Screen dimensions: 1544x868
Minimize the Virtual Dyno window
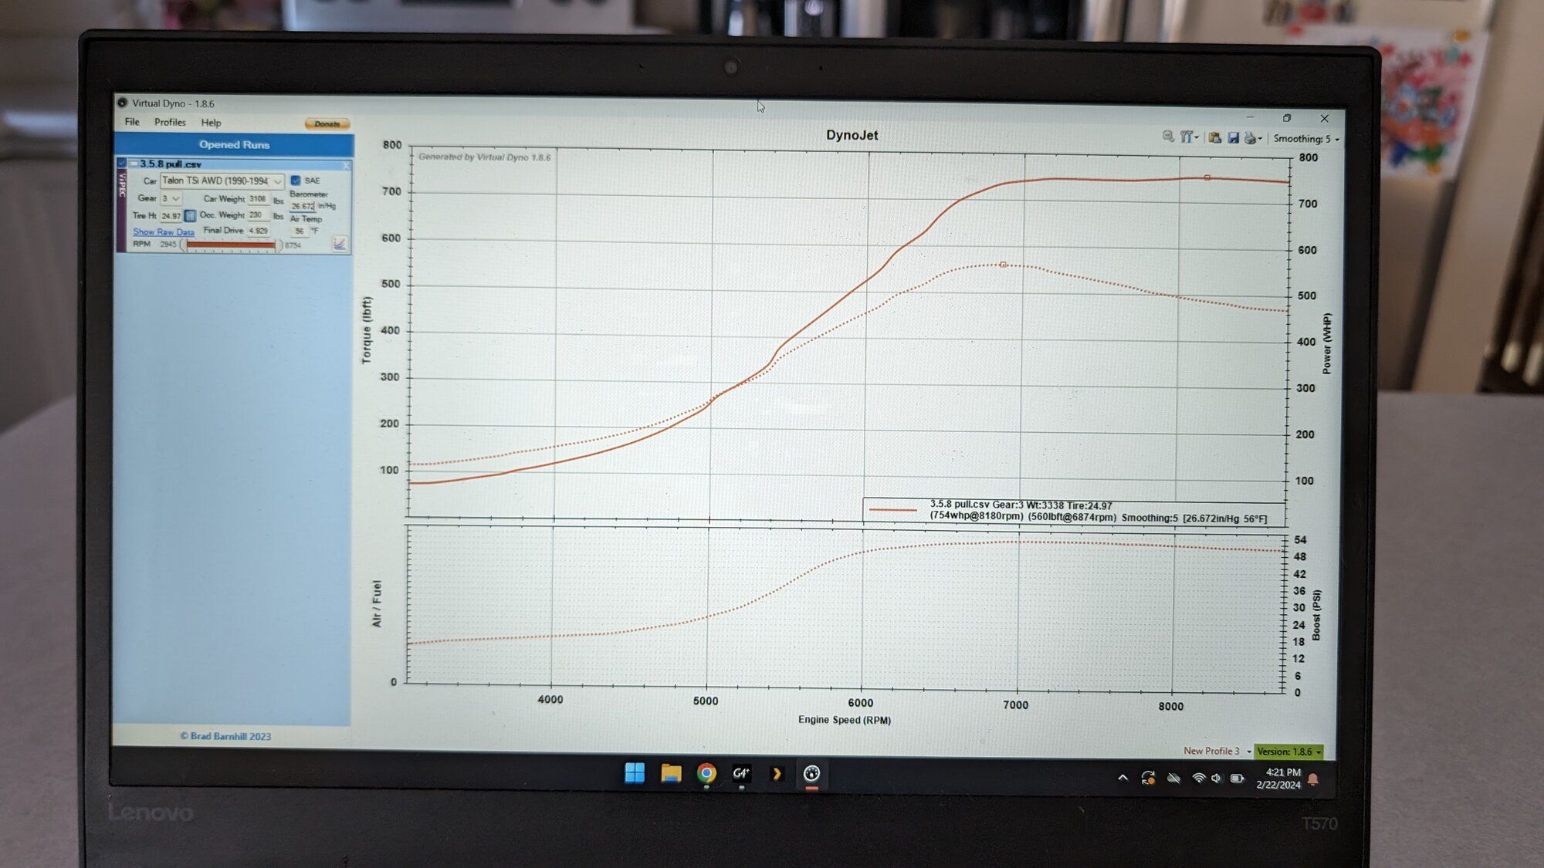(x=1249, y=117)
